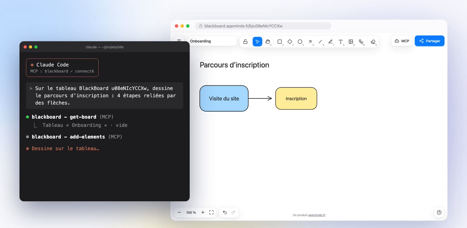467x228 pixels.
Task: Click "Tableau « Onboarding » · vide" result text
Action: pos(85,125)
